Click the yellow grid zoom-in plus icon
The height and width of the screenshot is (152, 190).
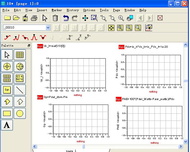129,28
